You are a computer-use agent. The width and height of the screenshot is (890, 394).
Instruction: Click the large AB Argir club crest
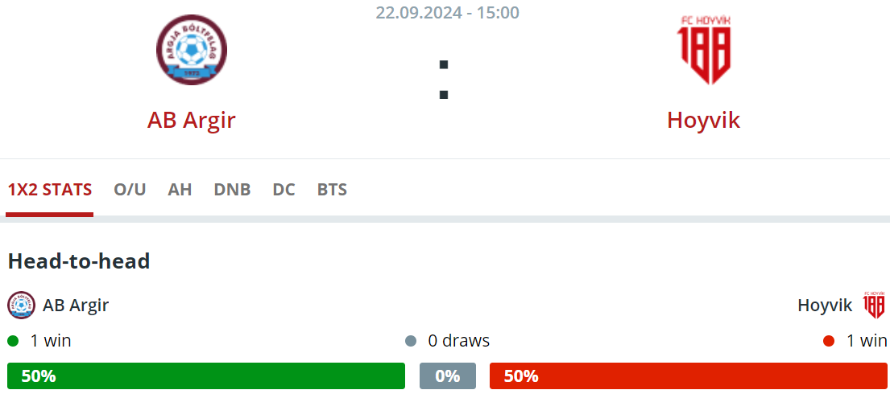(x=192, y=50)
